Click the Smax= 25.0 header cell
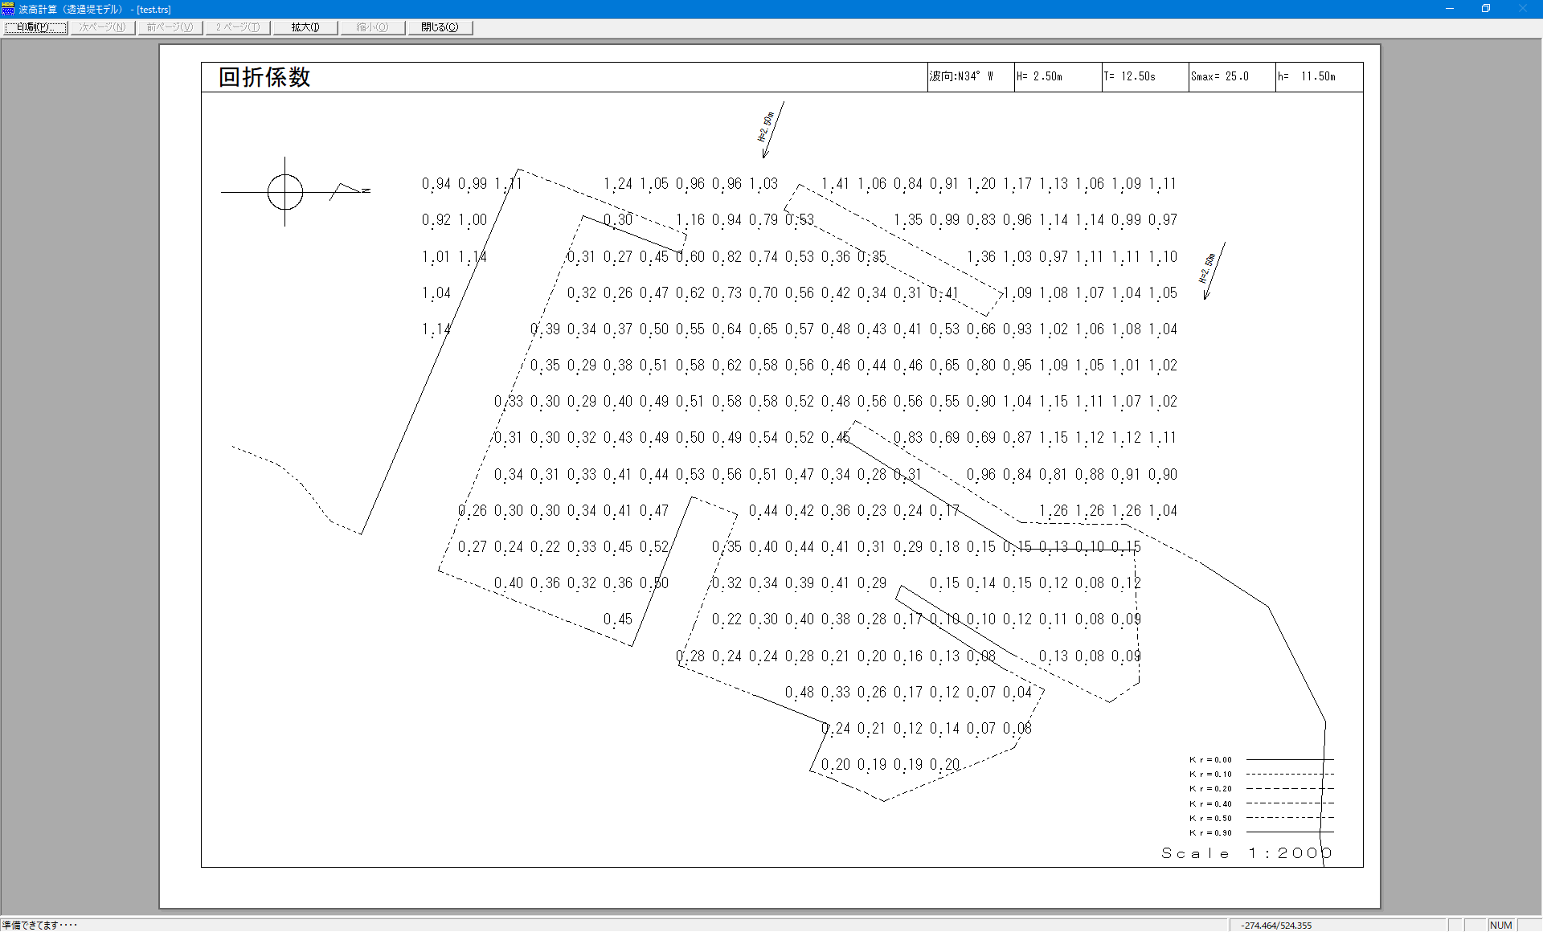Viewport: 1543px width, 932px height. 1232,77
